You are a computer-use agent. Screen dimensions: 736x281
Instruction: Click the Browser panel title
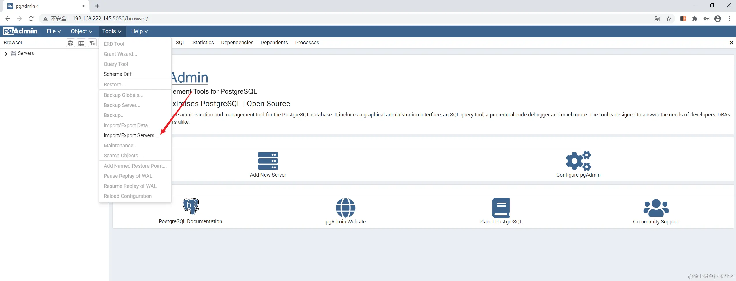click(13, 43)
